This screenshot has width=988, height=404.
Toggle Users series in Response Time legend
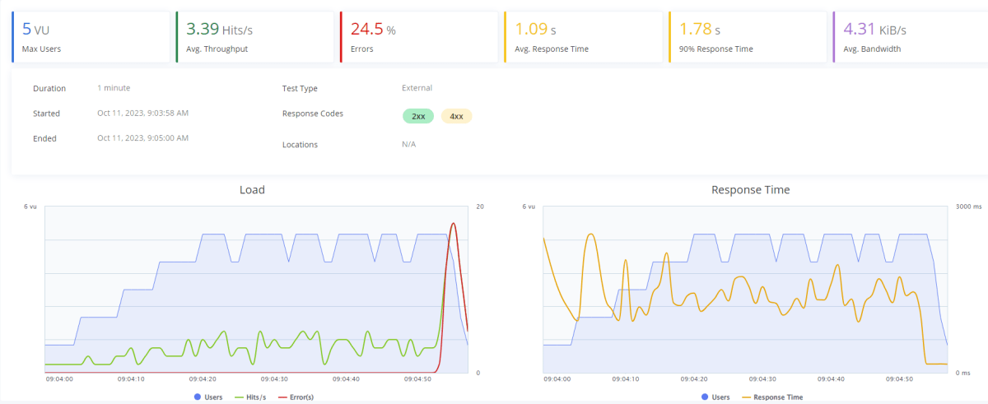pos(715,397)
